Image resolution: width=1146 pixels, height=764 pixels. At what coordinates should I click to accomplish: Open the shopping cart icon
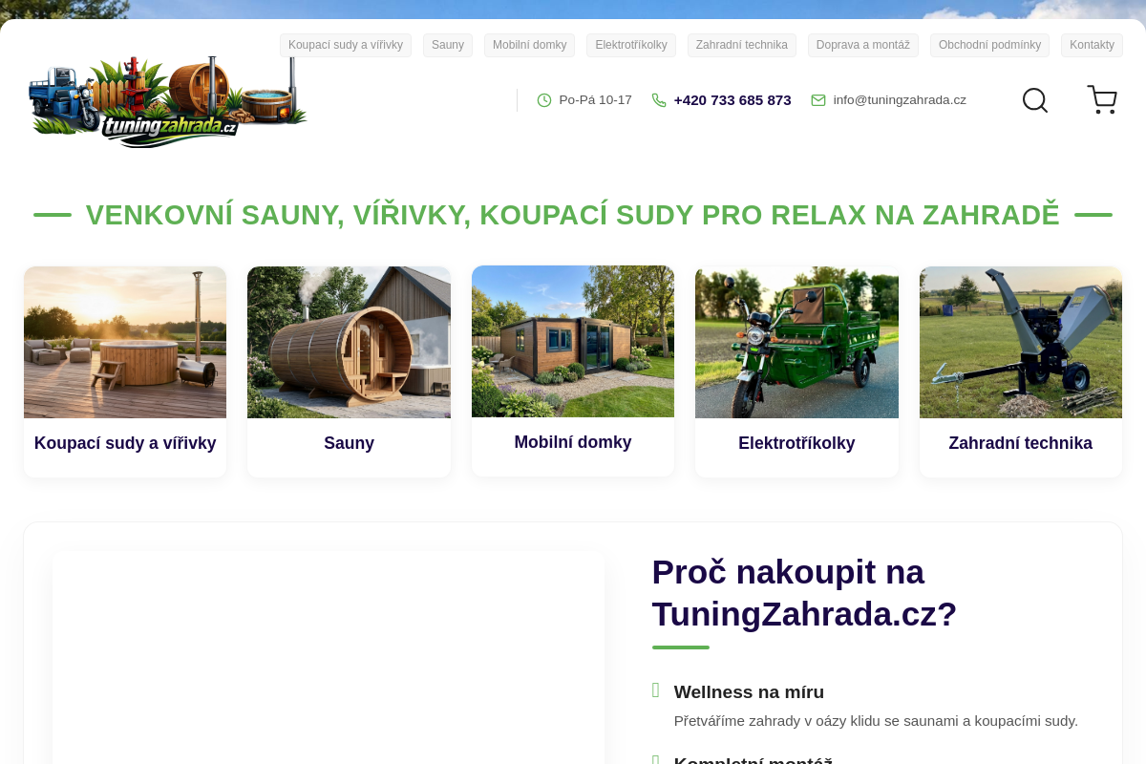1102,99
